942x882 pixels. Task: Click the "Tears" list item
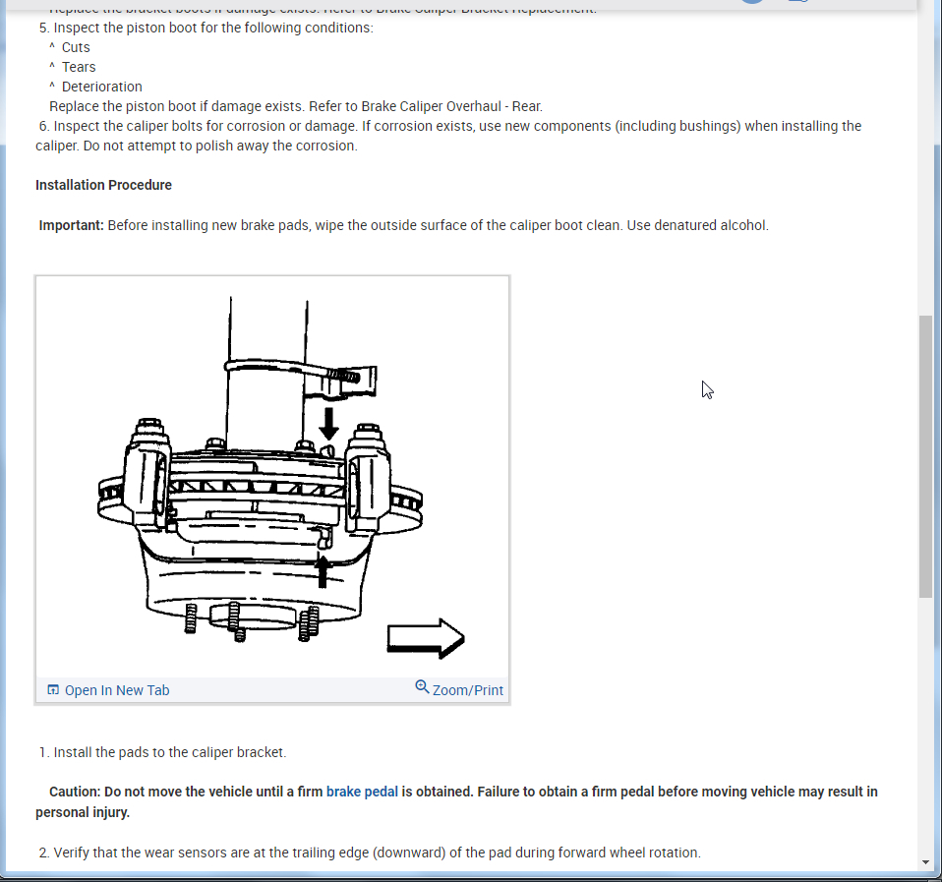(79, 67)
